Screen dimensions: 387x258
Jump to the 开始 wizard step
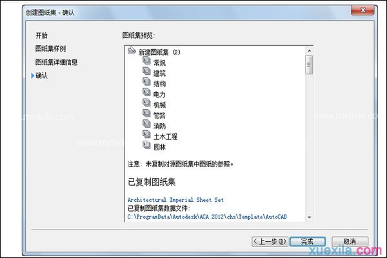coord(41,35)
